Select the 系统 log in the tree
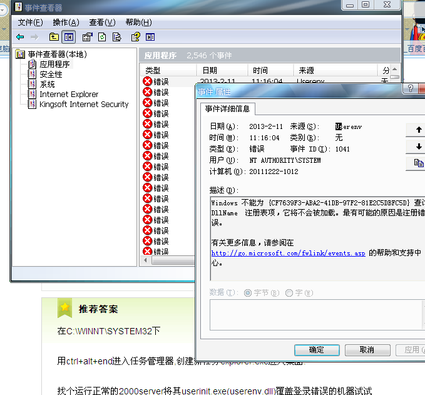Image resolution: width=425 pixels, height=395 pixels. (47, 85)
